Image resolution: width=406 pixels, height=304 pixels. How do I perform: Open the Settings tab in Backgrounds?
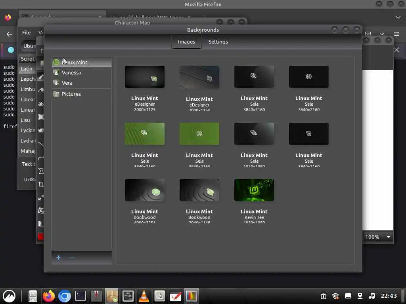point(218,42)
